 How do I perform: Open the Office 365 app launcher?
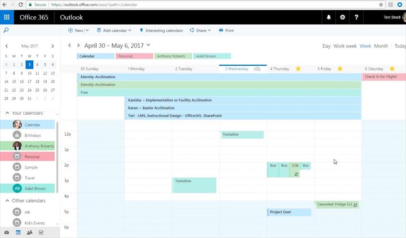tap(7, 17)
